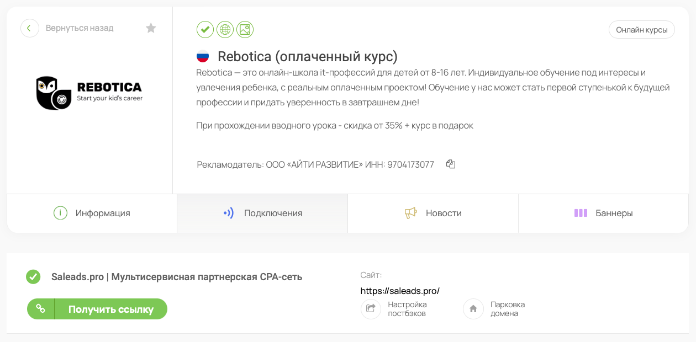Screen dimensions: 696x342
Task: Click the megaphone icon on Новости tab
Action: point(410,213)
